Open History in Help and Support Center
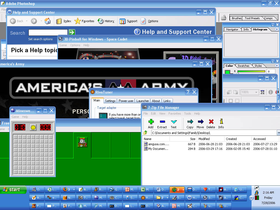This screenshot has width=280, height=210. point(106,21)
